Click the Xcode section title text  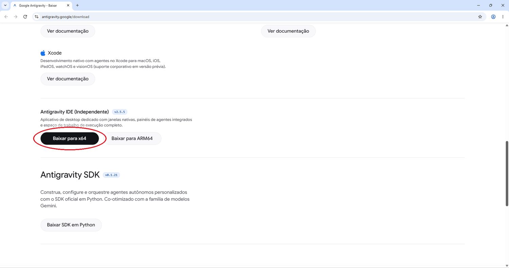pos(55,53)
